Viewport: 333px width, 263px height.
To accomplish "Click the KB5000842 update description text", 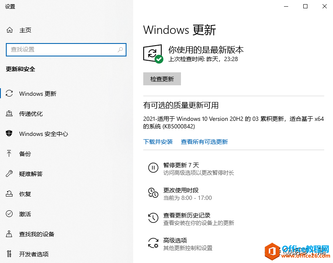I will click(233, 123).
